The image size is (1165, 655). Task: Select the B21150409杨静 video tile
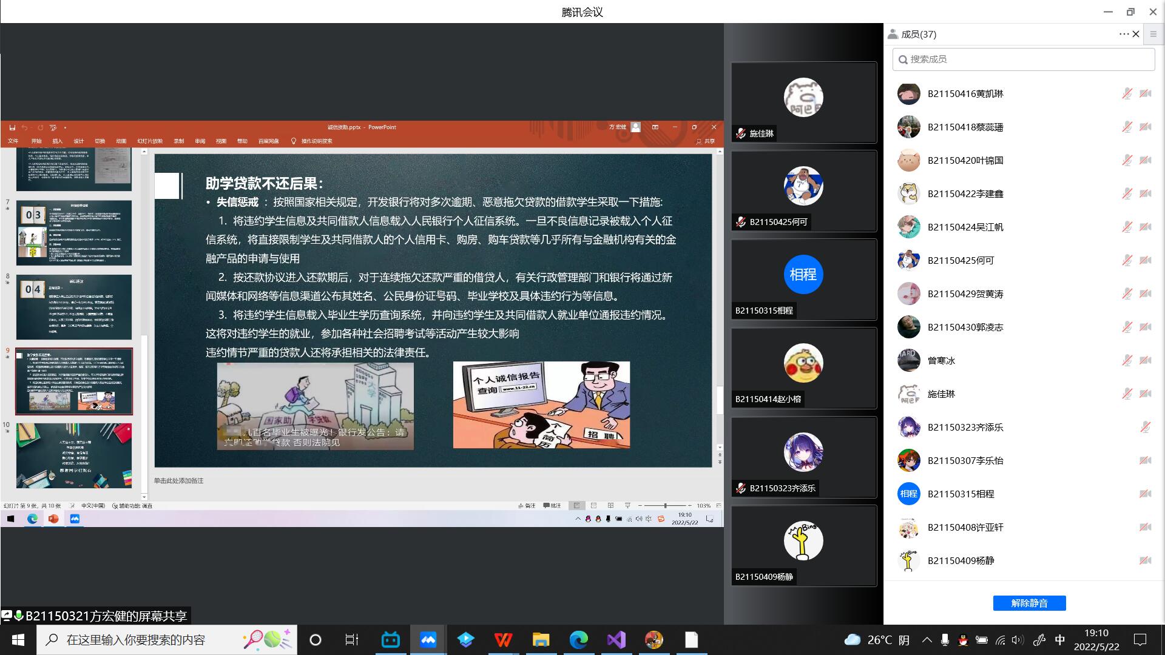803,545
